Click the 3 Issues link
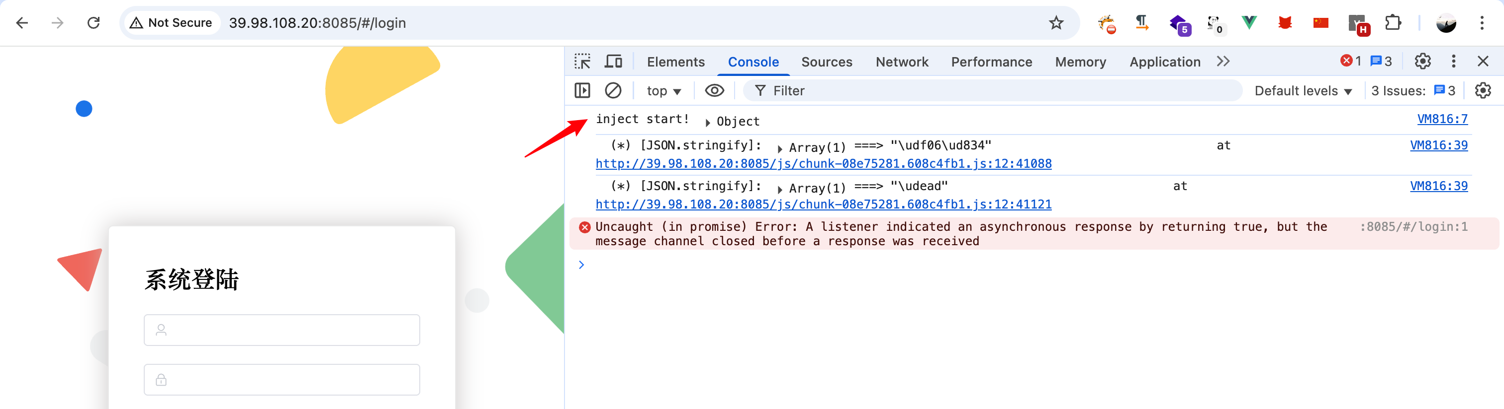Viewport: 1504px width, 409px height. (1413, 91)
